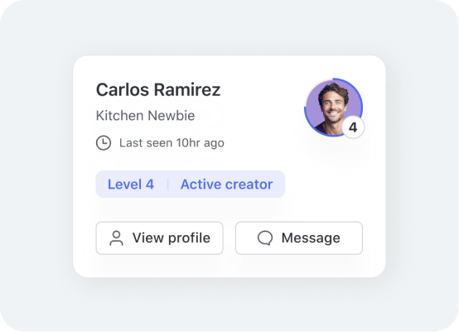
Task: Click the Message button's text label
Action: pyautogui.click(x=311, y=238)
